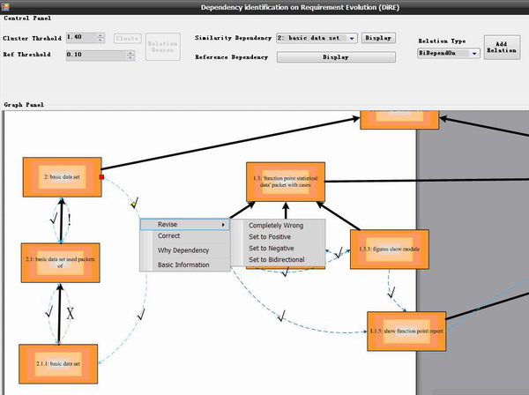Click the red handle on basic data set node
This screenshot has width=529, height=395.
pos(102,177)
